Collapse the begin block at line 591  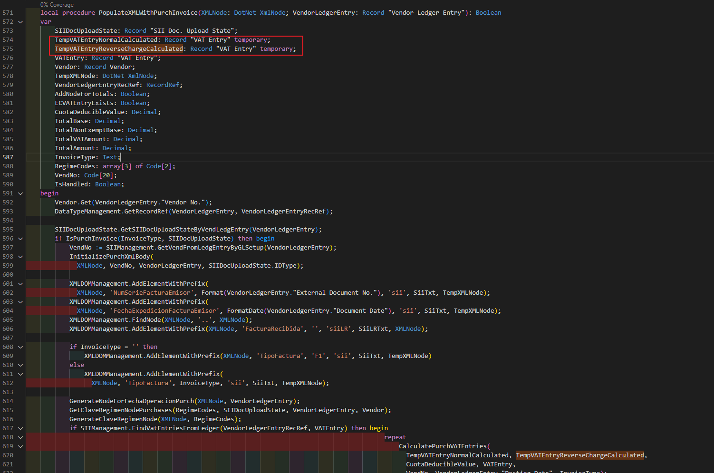click(x=20, y=193)
